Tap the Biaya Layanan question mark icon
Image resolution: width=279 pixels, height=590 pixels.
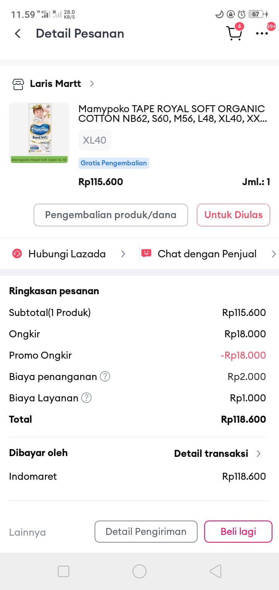(86, 398)
